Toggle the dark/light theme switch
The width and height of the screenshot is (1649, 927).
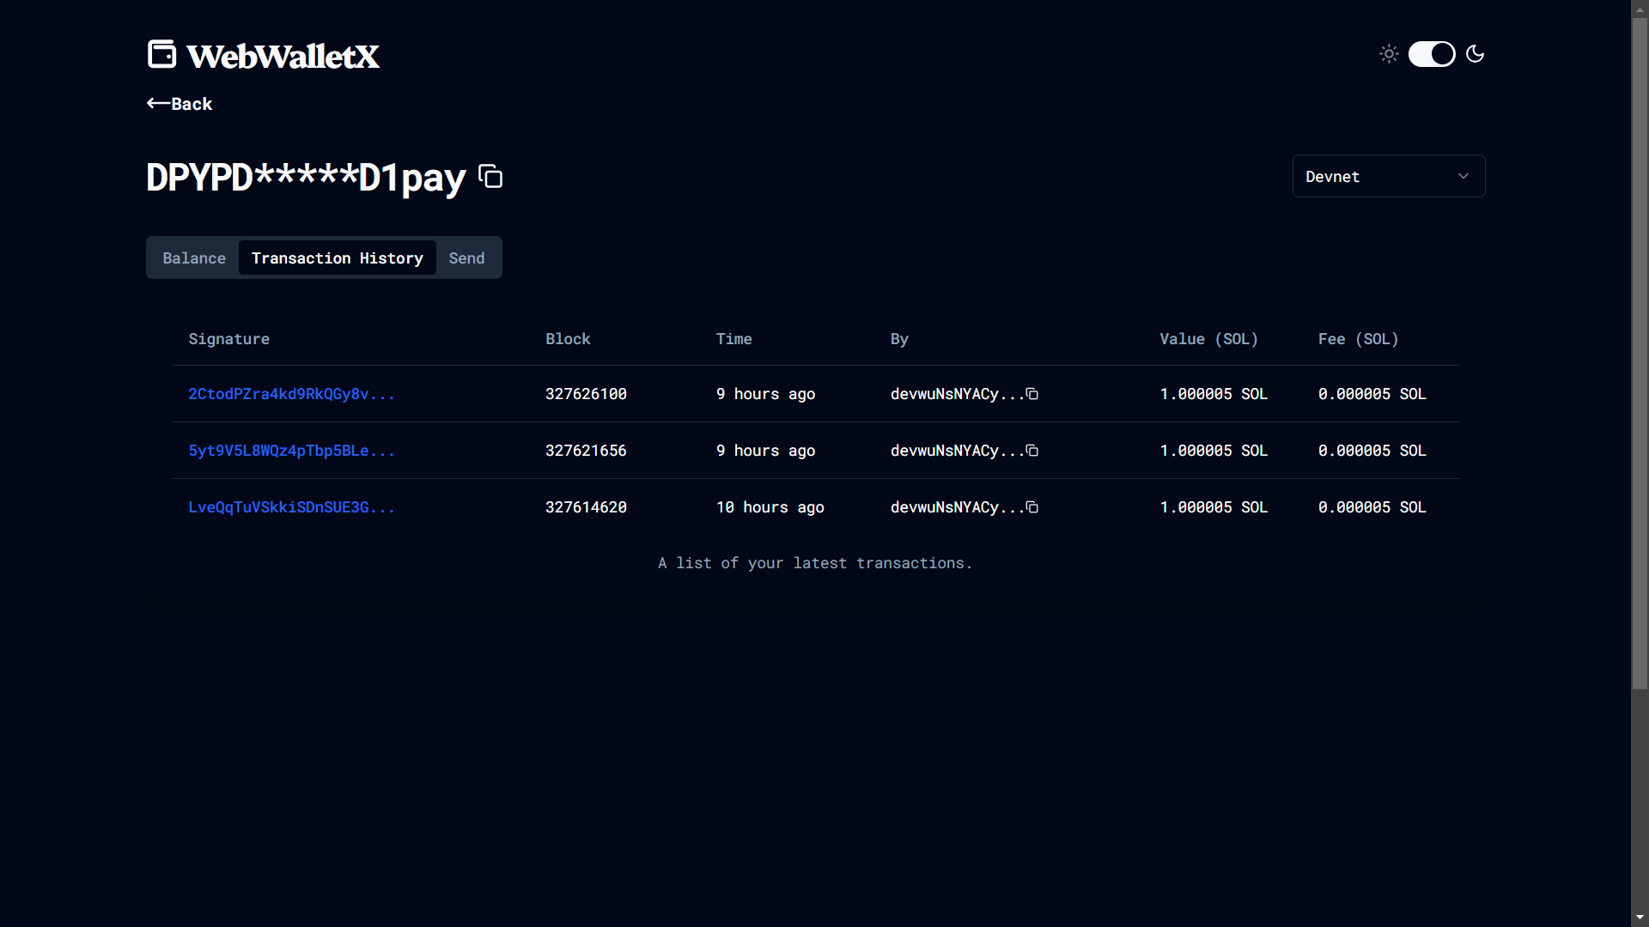coord(1432,54)
